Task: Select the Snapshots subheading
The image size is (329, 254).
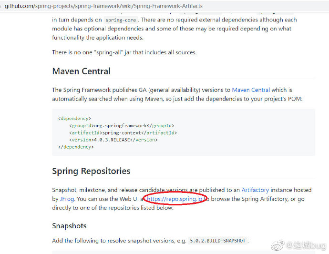Action: click(69, 226)
